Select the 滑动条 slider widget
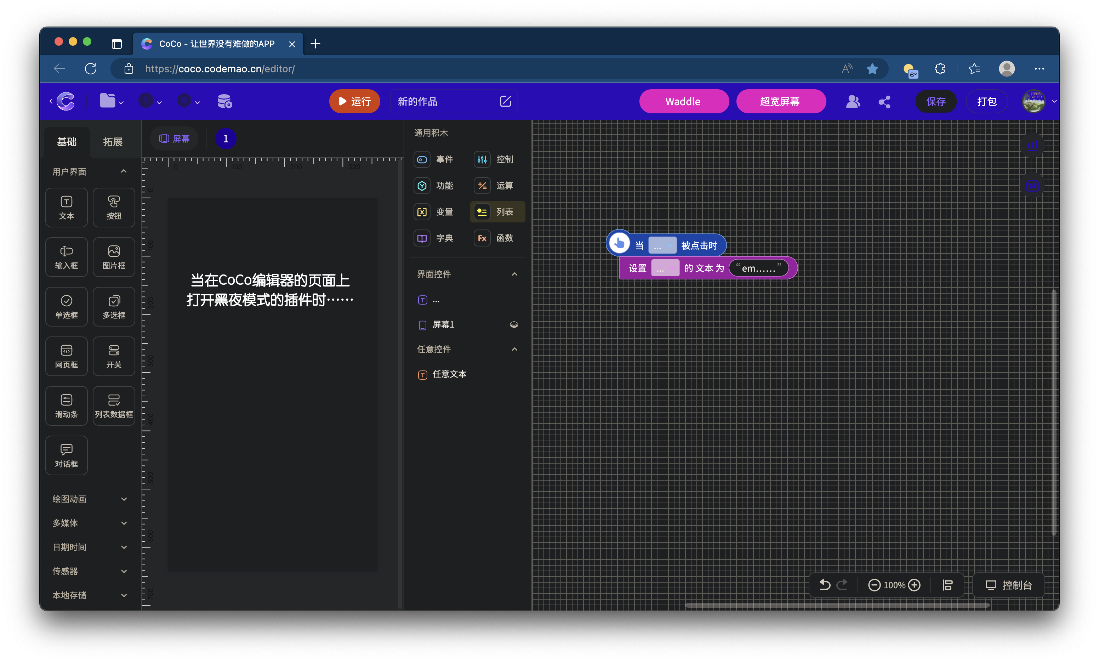Screen dimensions: 1099x663 (x=67, y=406)
